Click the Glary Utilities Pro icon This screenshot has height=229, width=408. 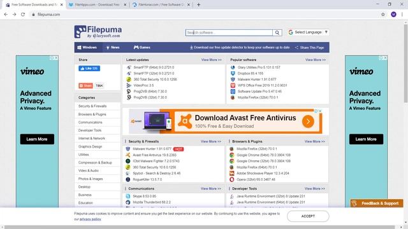click(x=233, y=67)
